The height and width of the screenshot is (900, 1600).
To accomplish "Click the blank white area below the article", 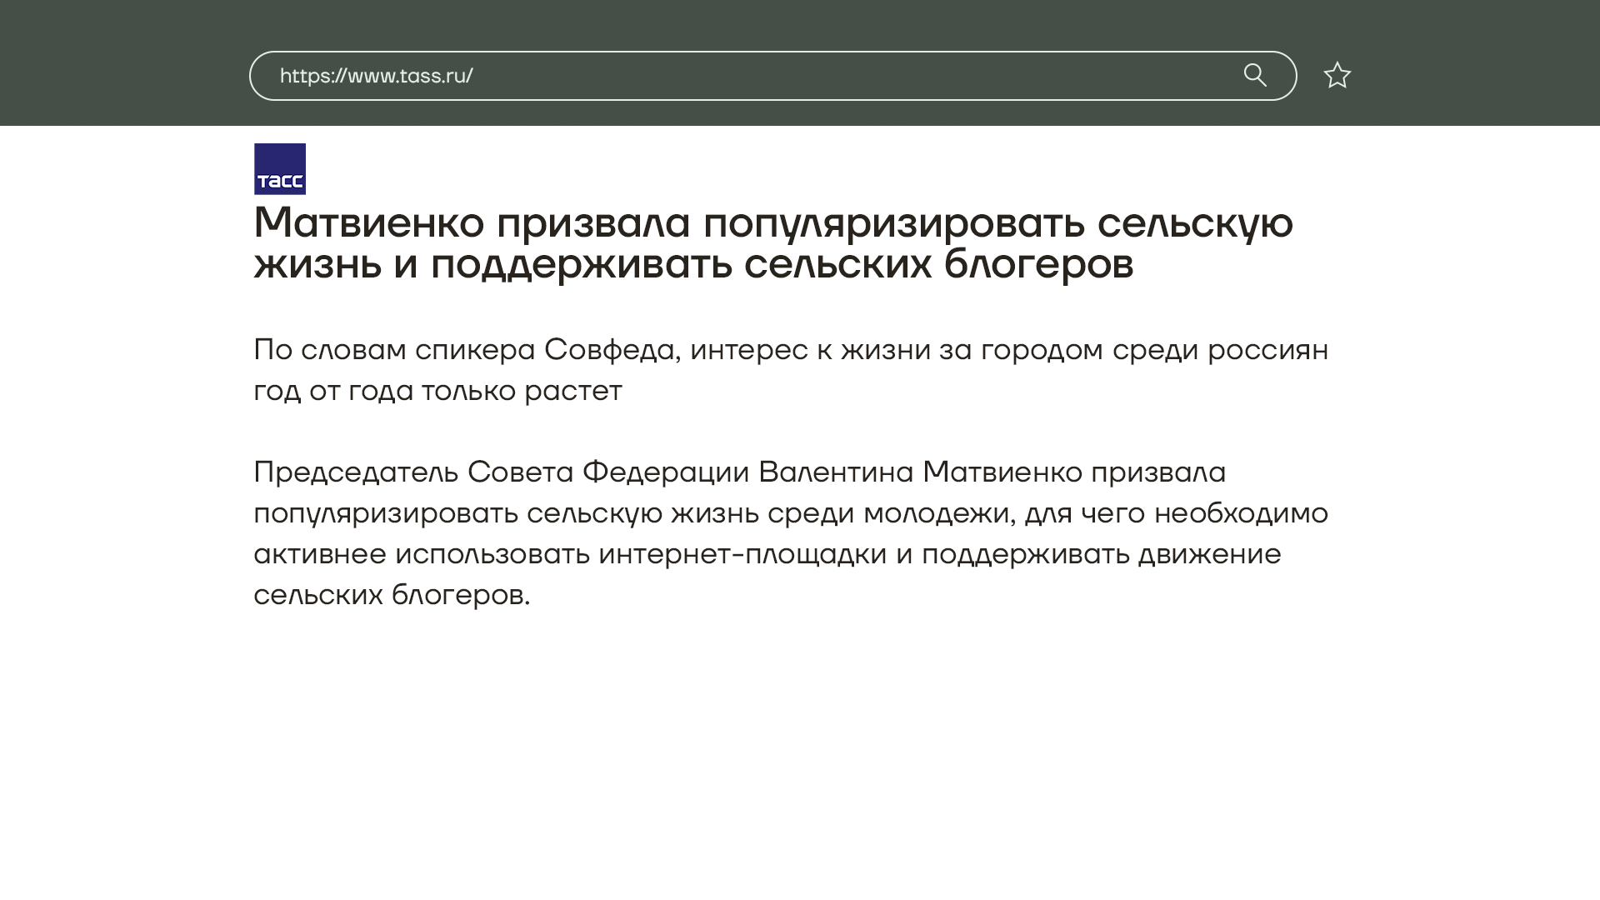I will 800,750.
